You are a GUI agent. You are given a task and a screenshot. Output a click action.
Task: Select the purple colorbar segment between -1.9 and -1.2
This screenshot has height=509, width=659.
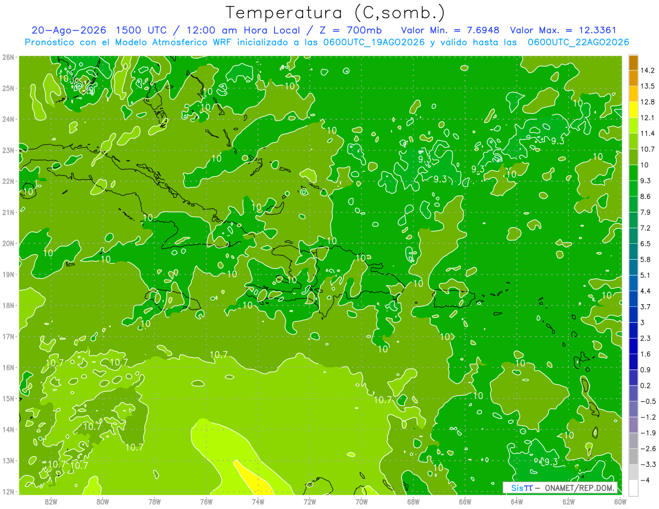pos(633,424)
